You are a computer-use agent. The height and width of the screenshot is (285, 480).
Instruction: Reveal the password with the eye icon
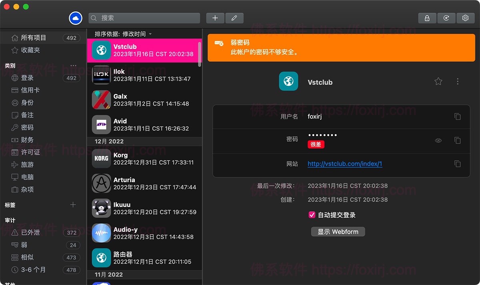click(438, 140)
